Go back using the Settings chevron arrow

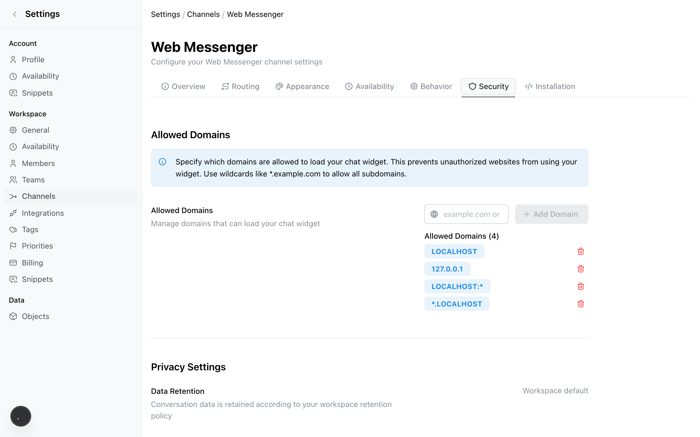[x=15, y=14]
